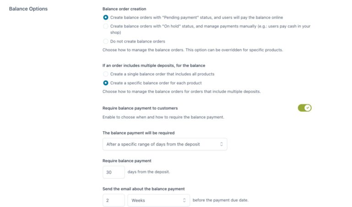
Task: Click the up-down chevron on the balance timing select
Action: (222, 144)
